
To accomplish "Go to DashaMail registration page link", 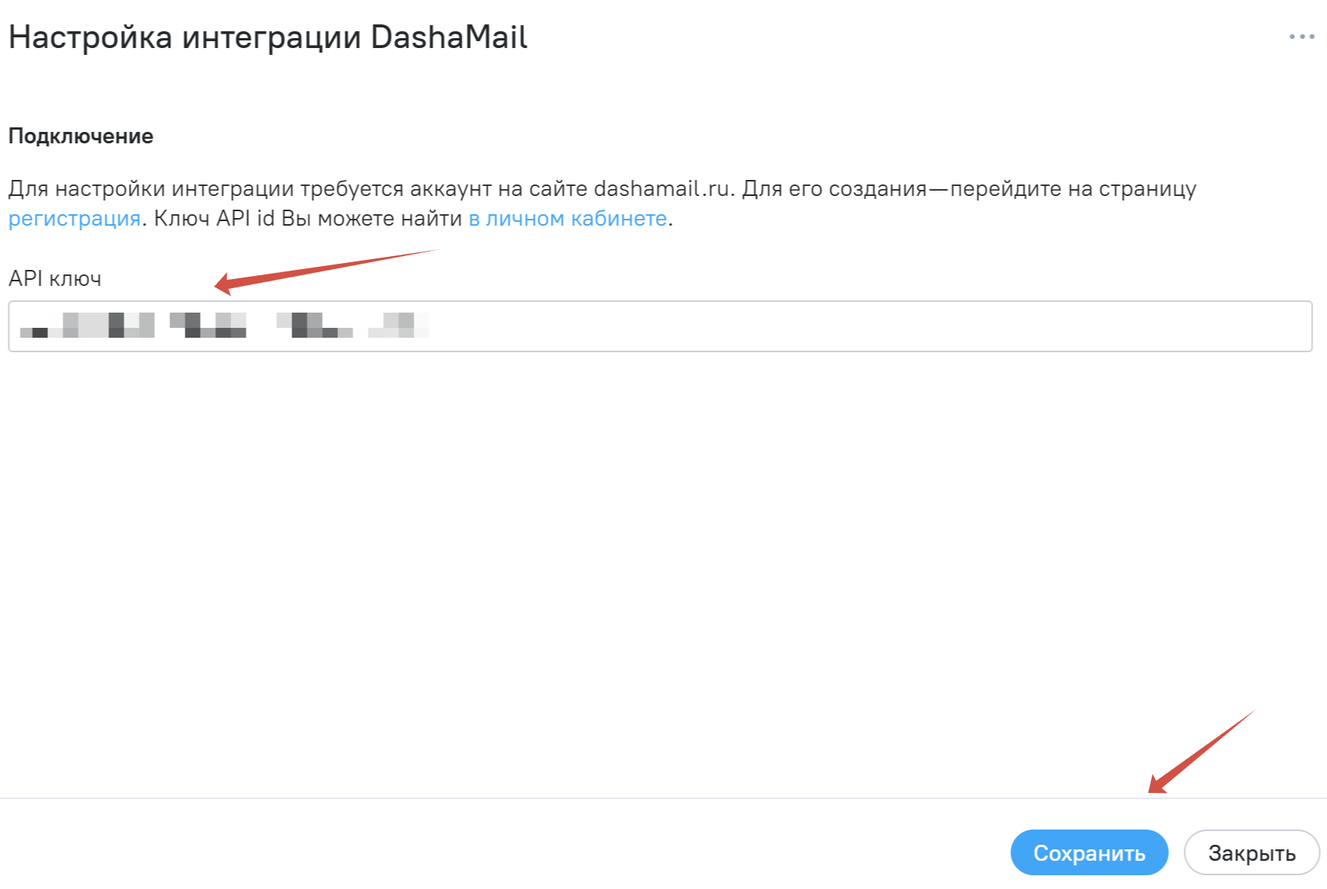I will click(x=74, y=219).
